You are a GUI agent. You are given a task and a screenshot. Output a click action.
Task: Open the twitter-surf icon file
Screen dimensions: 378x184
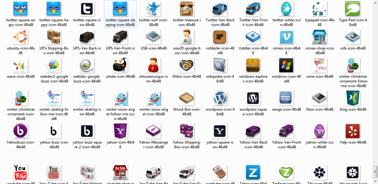coord(154,9)
